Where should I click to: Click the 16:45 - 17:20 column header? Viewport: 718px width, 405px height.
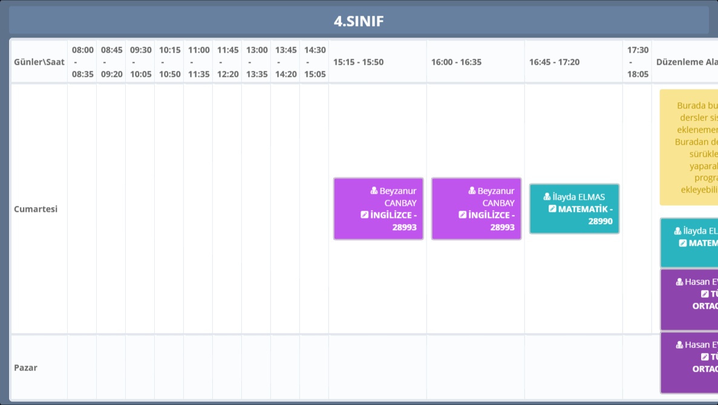click(554, 62)
